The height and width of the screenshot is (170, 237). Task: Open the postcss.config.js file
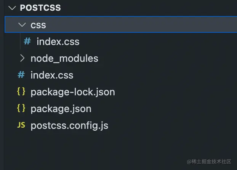69,125
